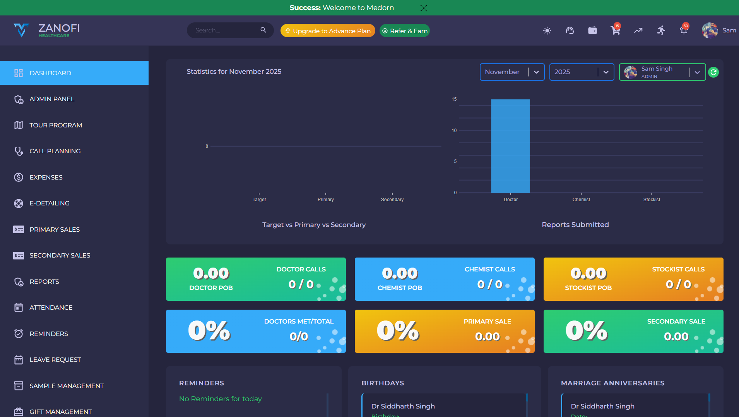Open the Sam profile avatar

coord(710,31)
